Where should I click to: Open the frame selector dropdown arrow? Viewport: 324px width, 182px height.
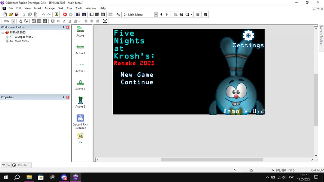pyautogui.click(x=156, y=14)
